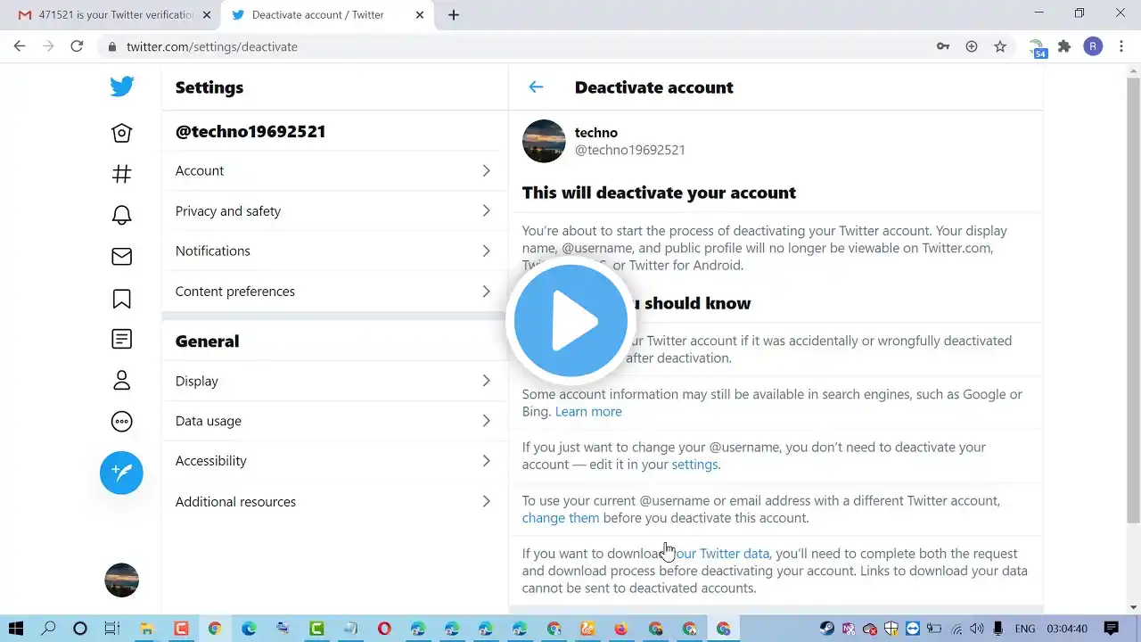Open the Chrome extensions puzzle icon

1064,46
